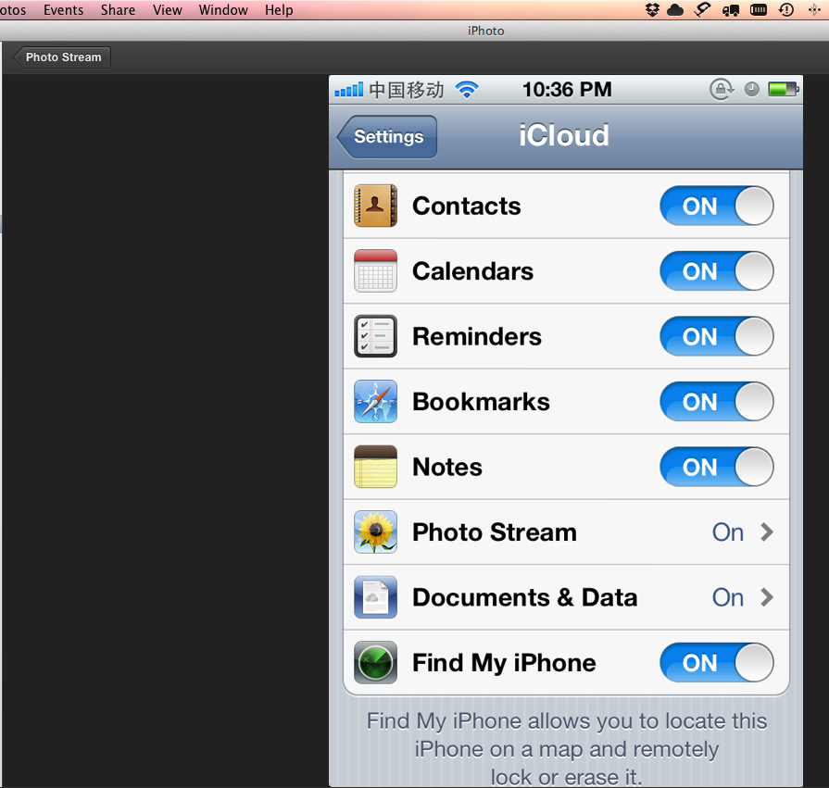
Task: Disable the Reminders toggle
Action: 716,336
